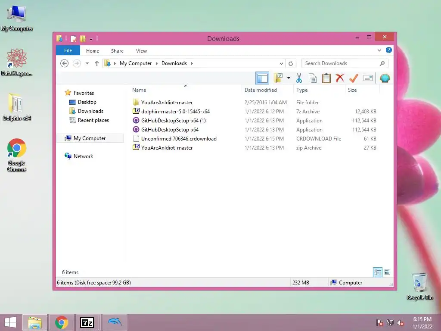Expand the ribbon with the chevron
Viewport: 441px width, 331px height.
379,50
